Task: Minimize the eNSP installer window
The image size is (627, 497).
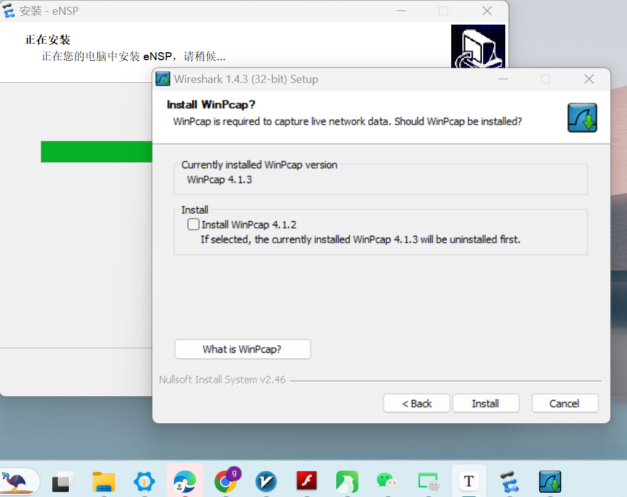Action: pyautogui.click(x=401, y=11)
